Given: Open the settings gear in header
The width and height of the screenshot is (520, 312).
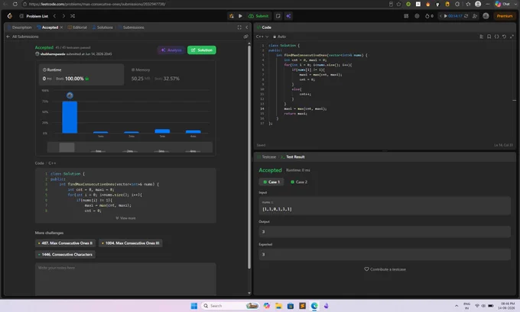Looking at the screenshot, I should (417, 16).
